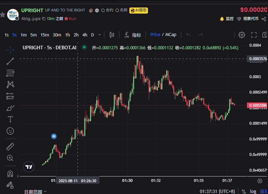268x194 pixels.
Task: Change the candlestick chart type
Action: [x=112, y=35]
